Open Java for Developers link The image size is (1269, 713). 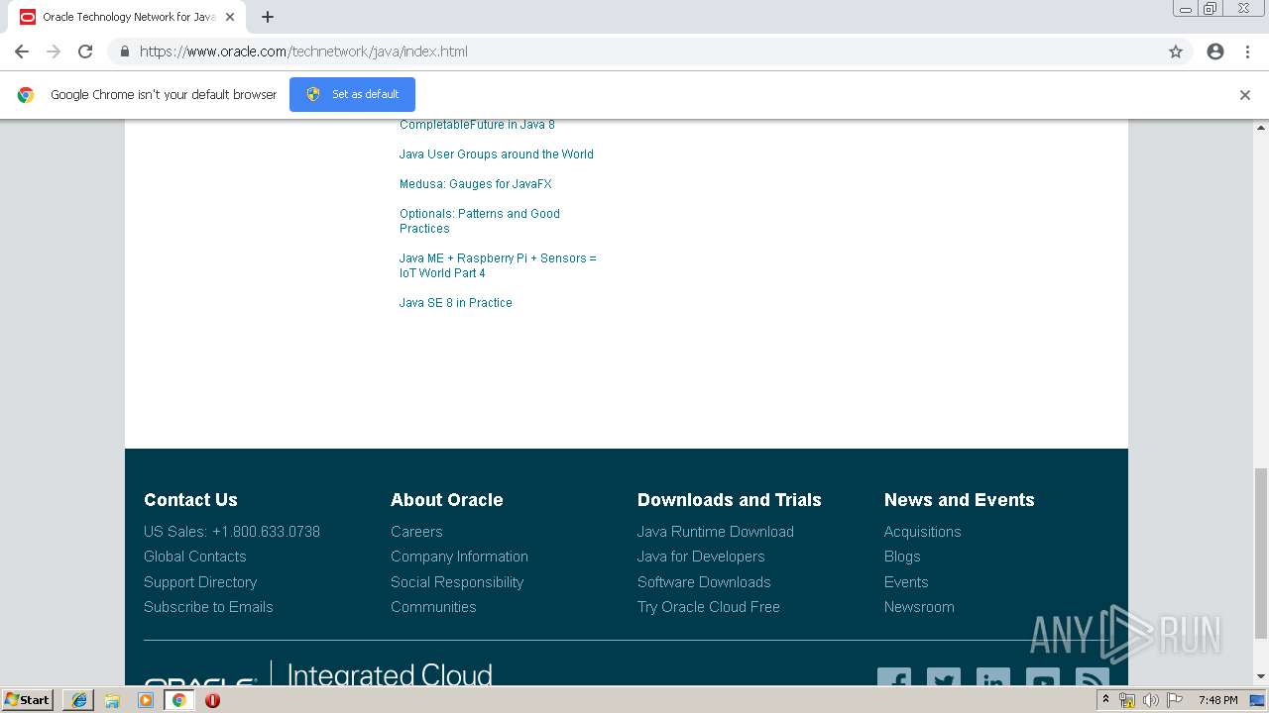click(701, 557)
